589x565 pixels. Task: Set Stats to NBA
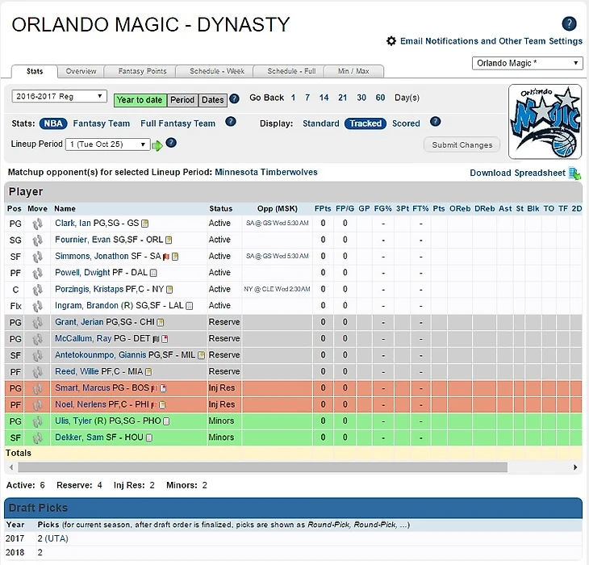click(53, 123)
